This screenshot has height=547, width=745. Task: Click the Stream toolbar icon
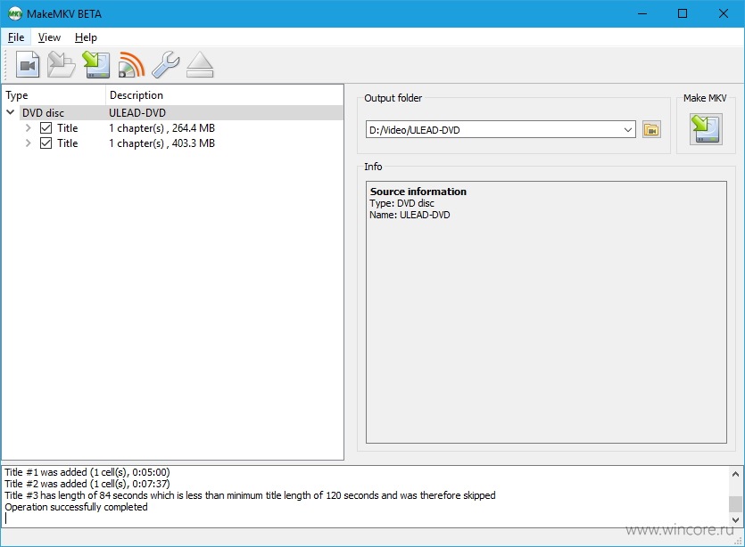tap(131, 64)
